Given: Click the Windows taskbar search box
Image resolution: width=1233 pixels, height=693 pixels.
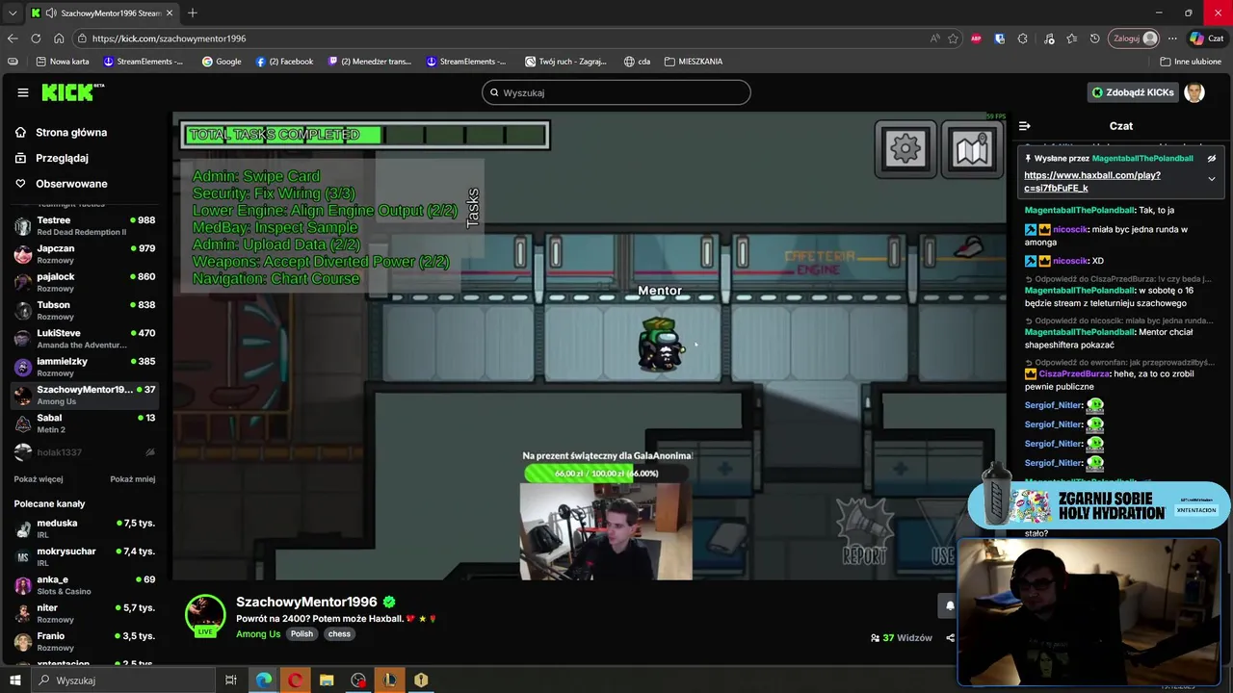Looking at the screenshot, I should [x=123, y=680].
